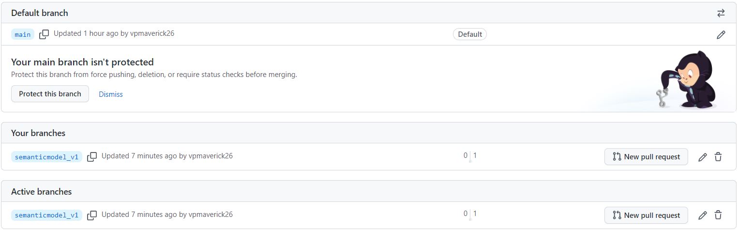Copy semanticmodel_v1 name under Active branches
Viewport: 737px width, 230px height.
tap(92, 215)
